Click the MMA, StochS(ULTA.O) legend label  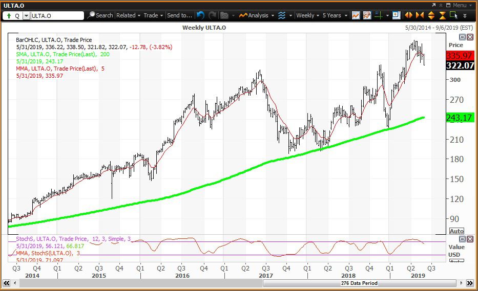pyautogui.click(x=48, y=253)
